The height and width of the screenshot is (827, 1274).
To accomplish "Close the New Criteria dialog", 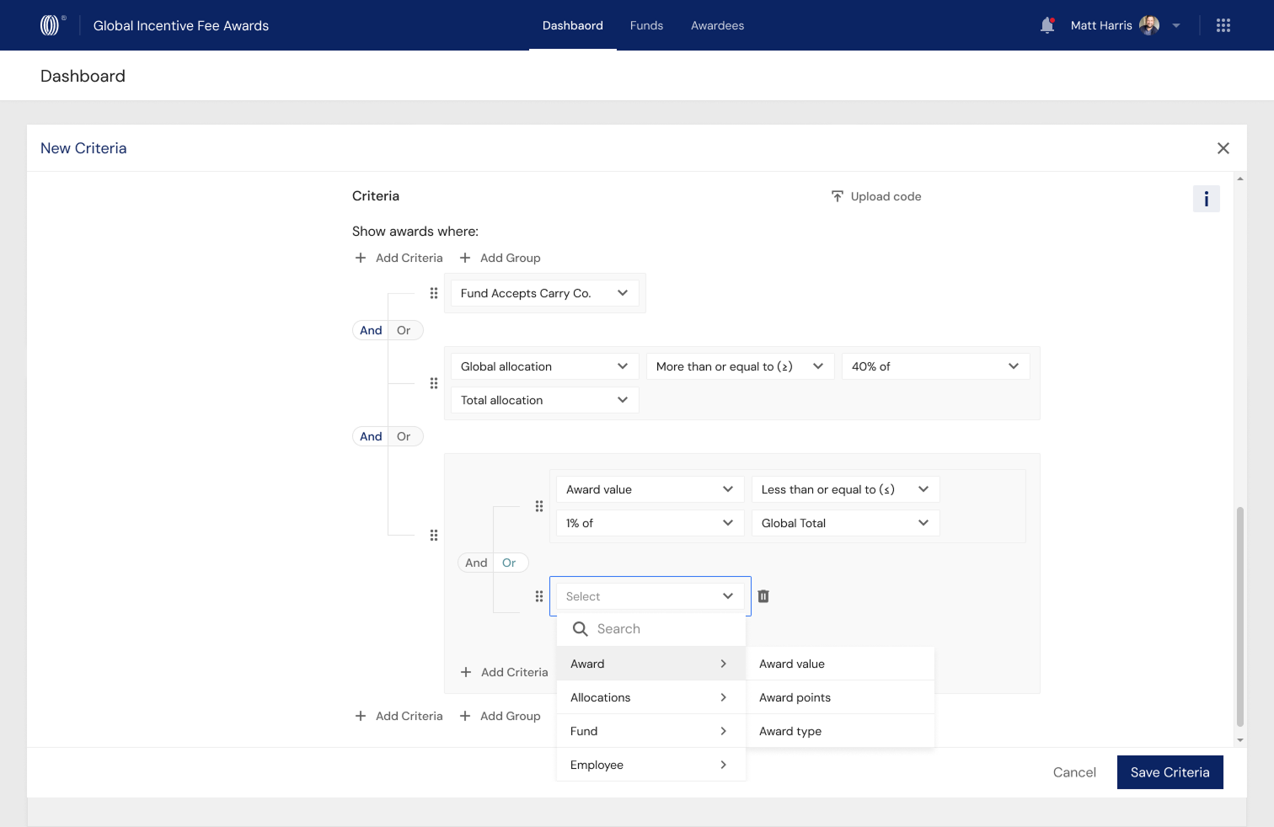I will (1223, 148).
